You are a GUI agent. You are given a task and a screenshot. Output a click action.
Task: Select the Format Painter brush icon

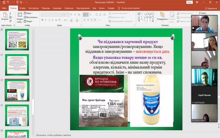[x=10, y=21]
